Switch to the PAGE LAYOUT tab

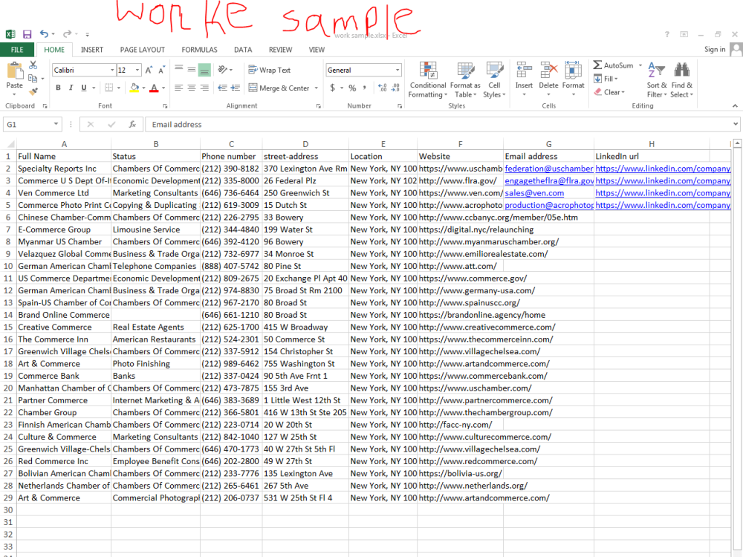(142, 49)
